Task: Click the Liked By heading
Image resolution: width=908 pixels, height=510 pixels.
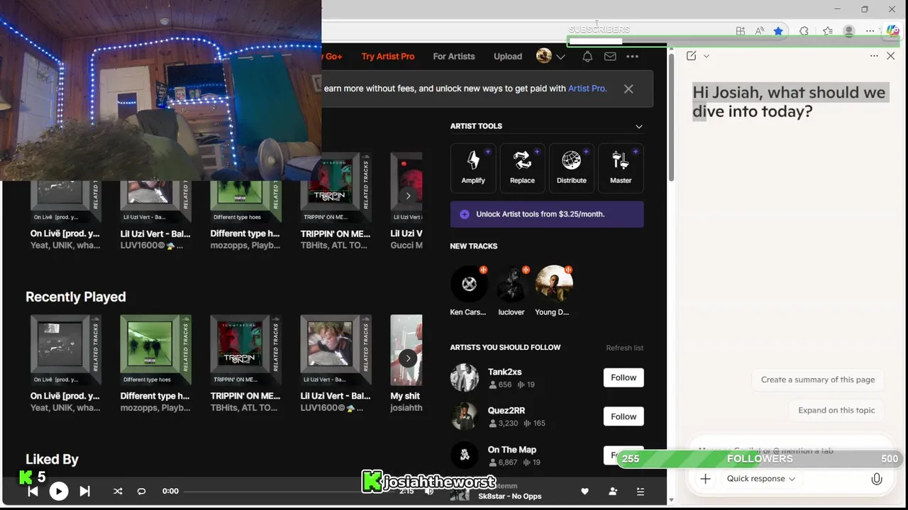Action: tap(52, 459)
